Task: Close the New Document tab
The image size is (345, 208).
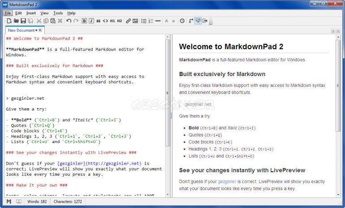Action: pos(40,30)
